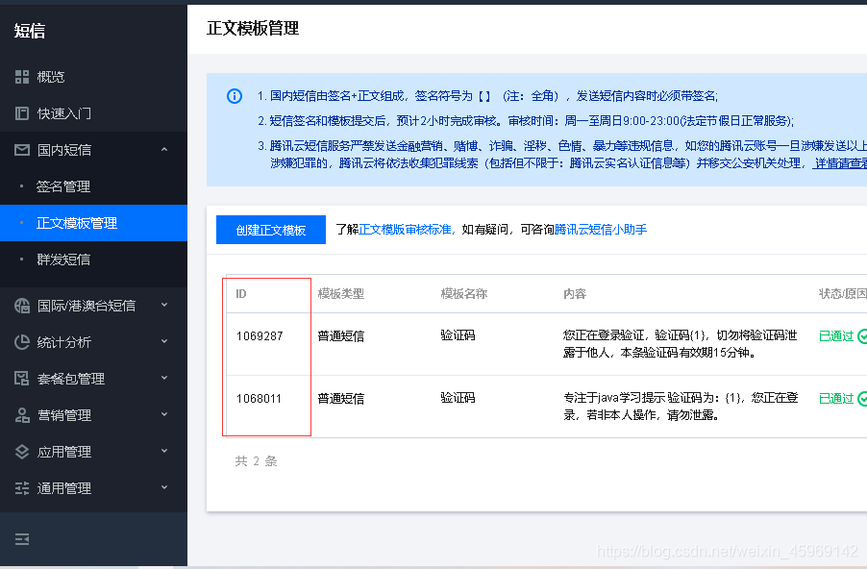The height and width of the screenshot is (569, 867).
Task: Open the 腾讯云短信小助手 link
Action: coord(599,230)
